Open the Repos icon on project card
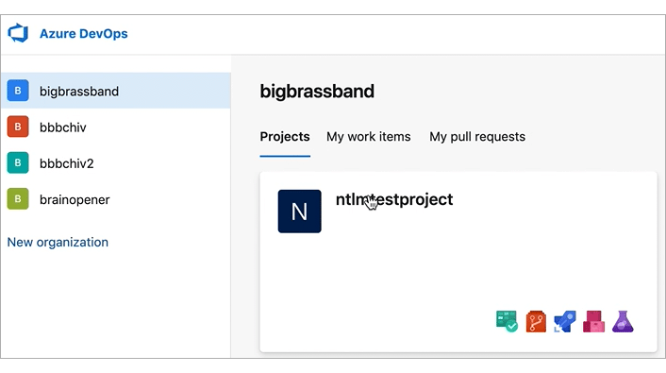666x373 pixels. [x=536, y=321]
